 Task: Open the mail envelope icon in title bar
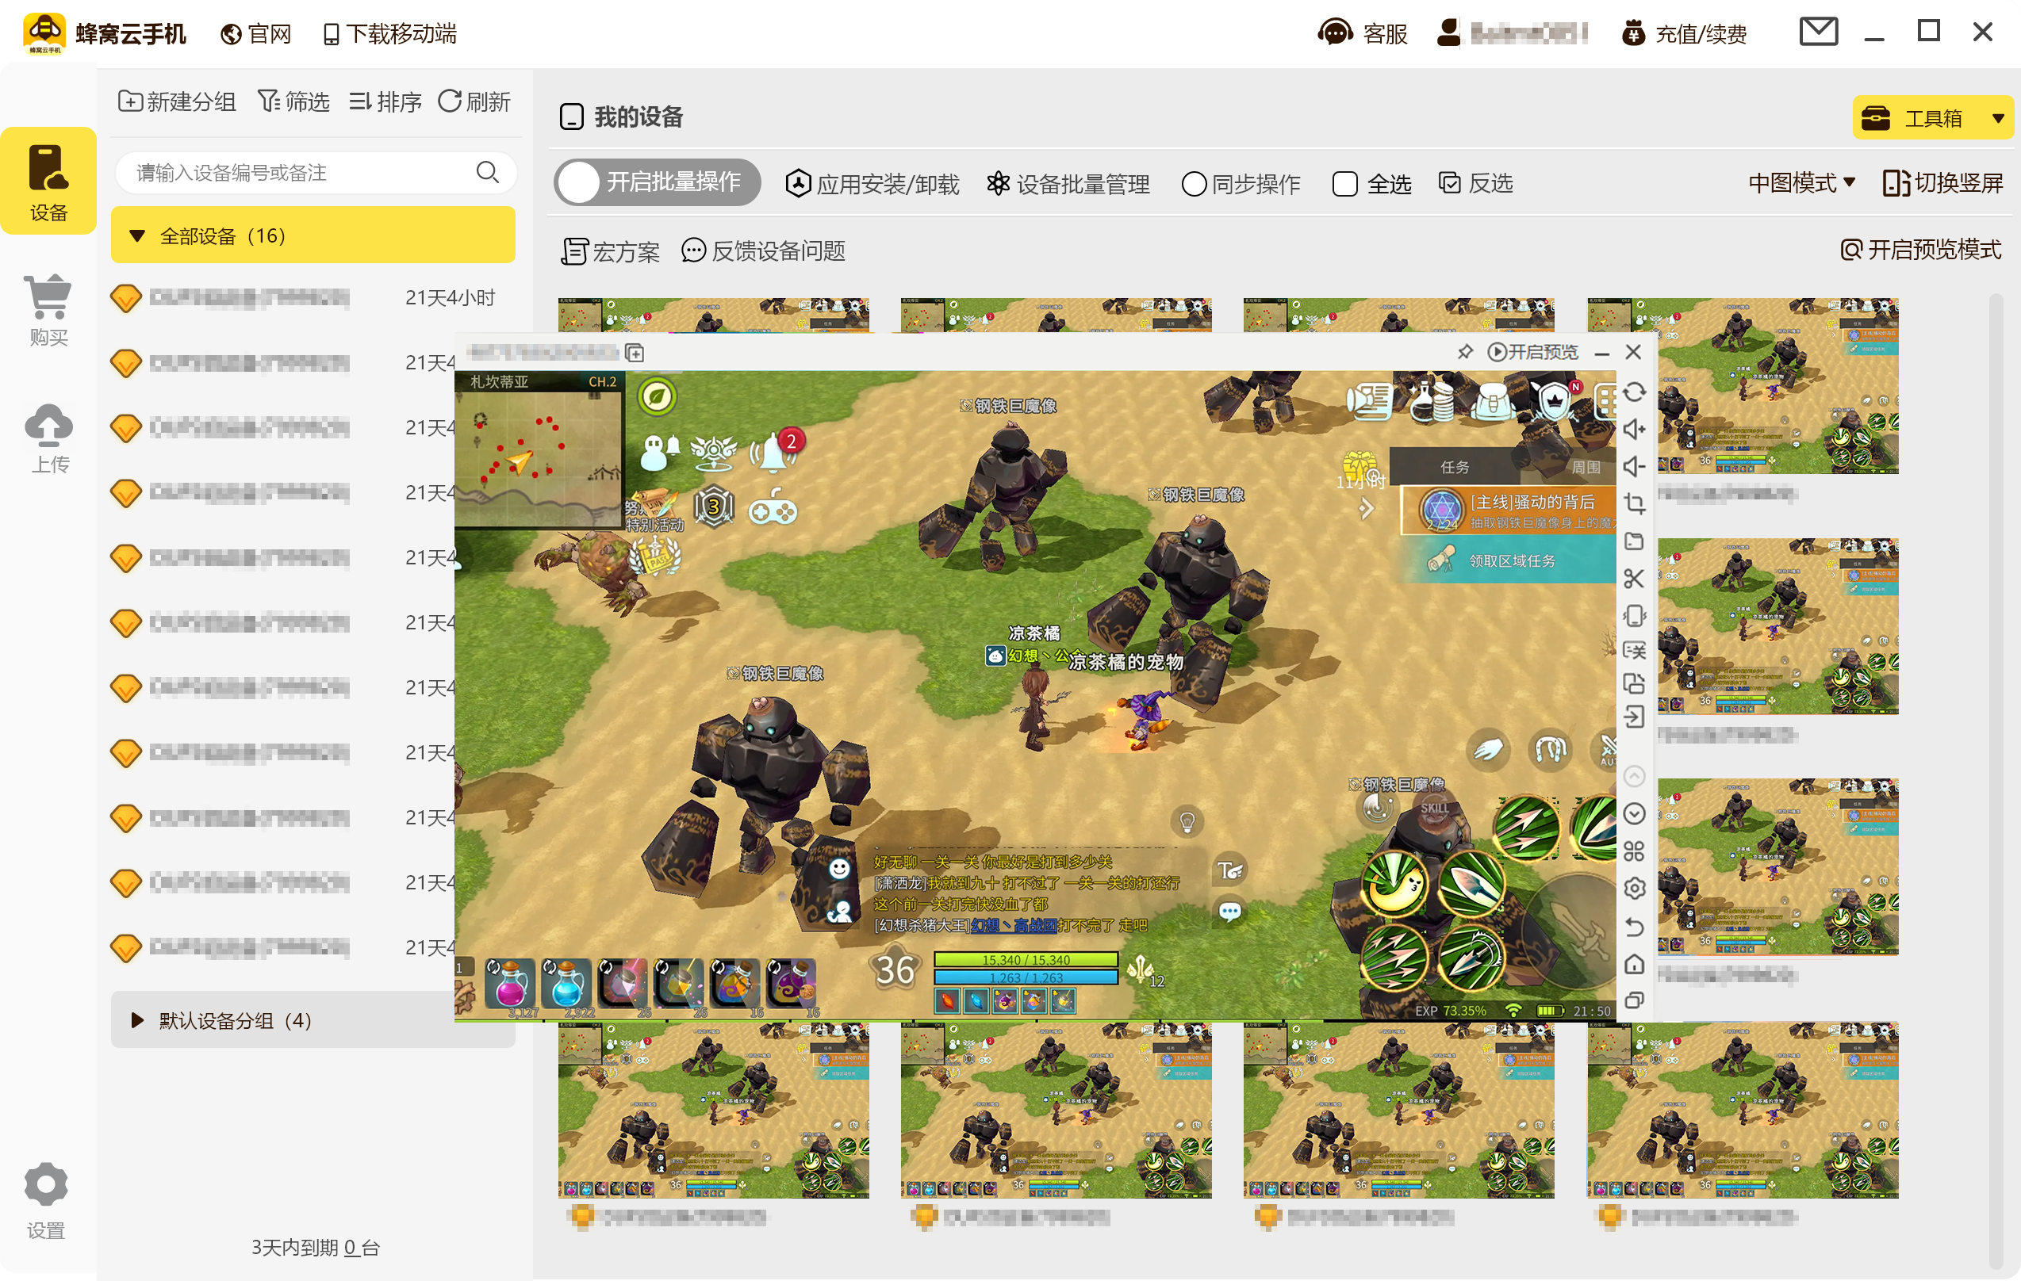coord(1819,33)
